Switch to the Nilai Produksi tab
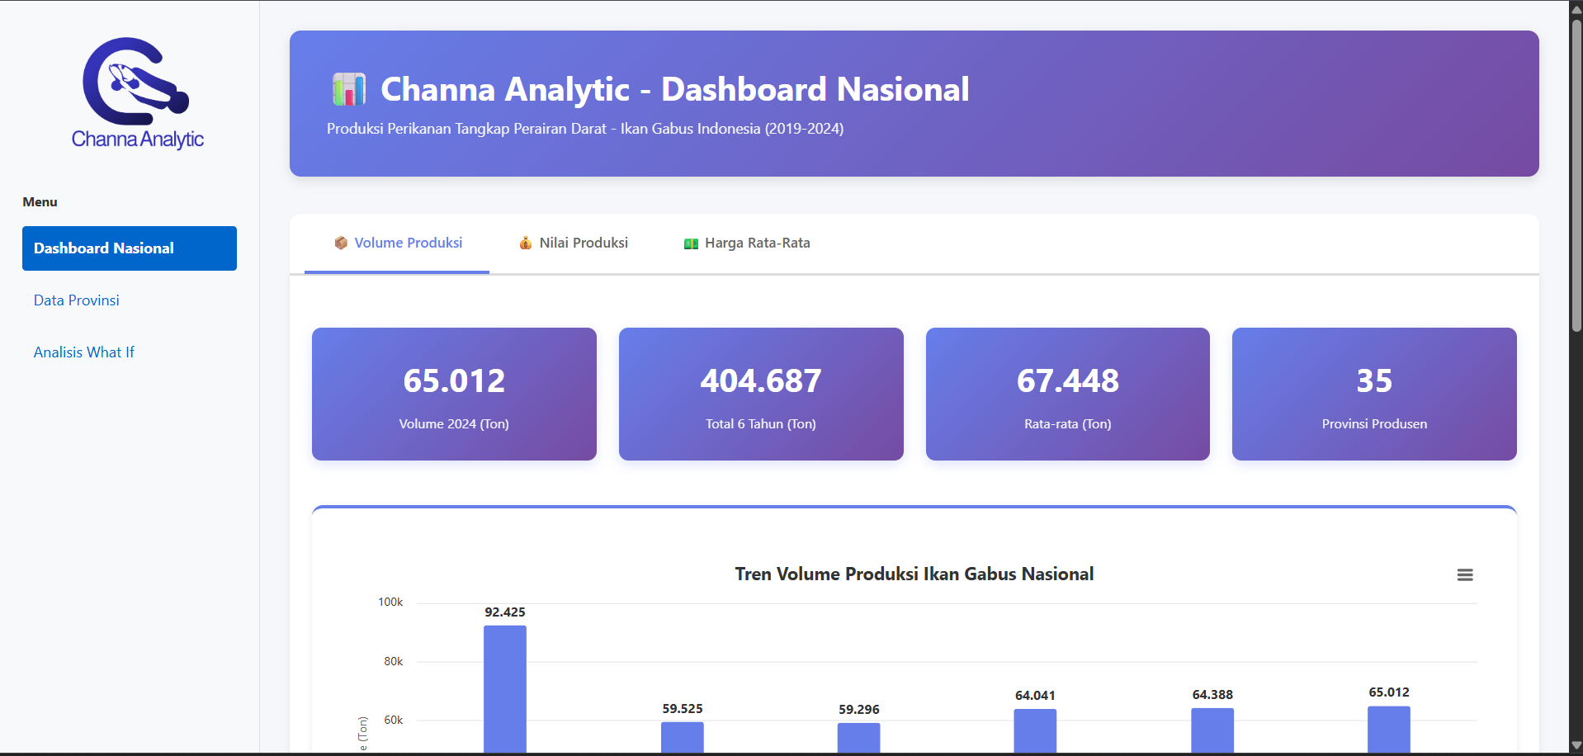Viewport: 1583px width, 756px height. [583, 243]
